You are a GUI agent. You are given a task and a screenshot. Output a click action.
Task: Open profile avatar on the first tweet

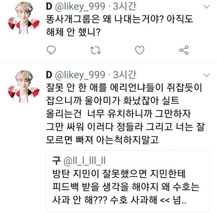click(x=24, y=18)
